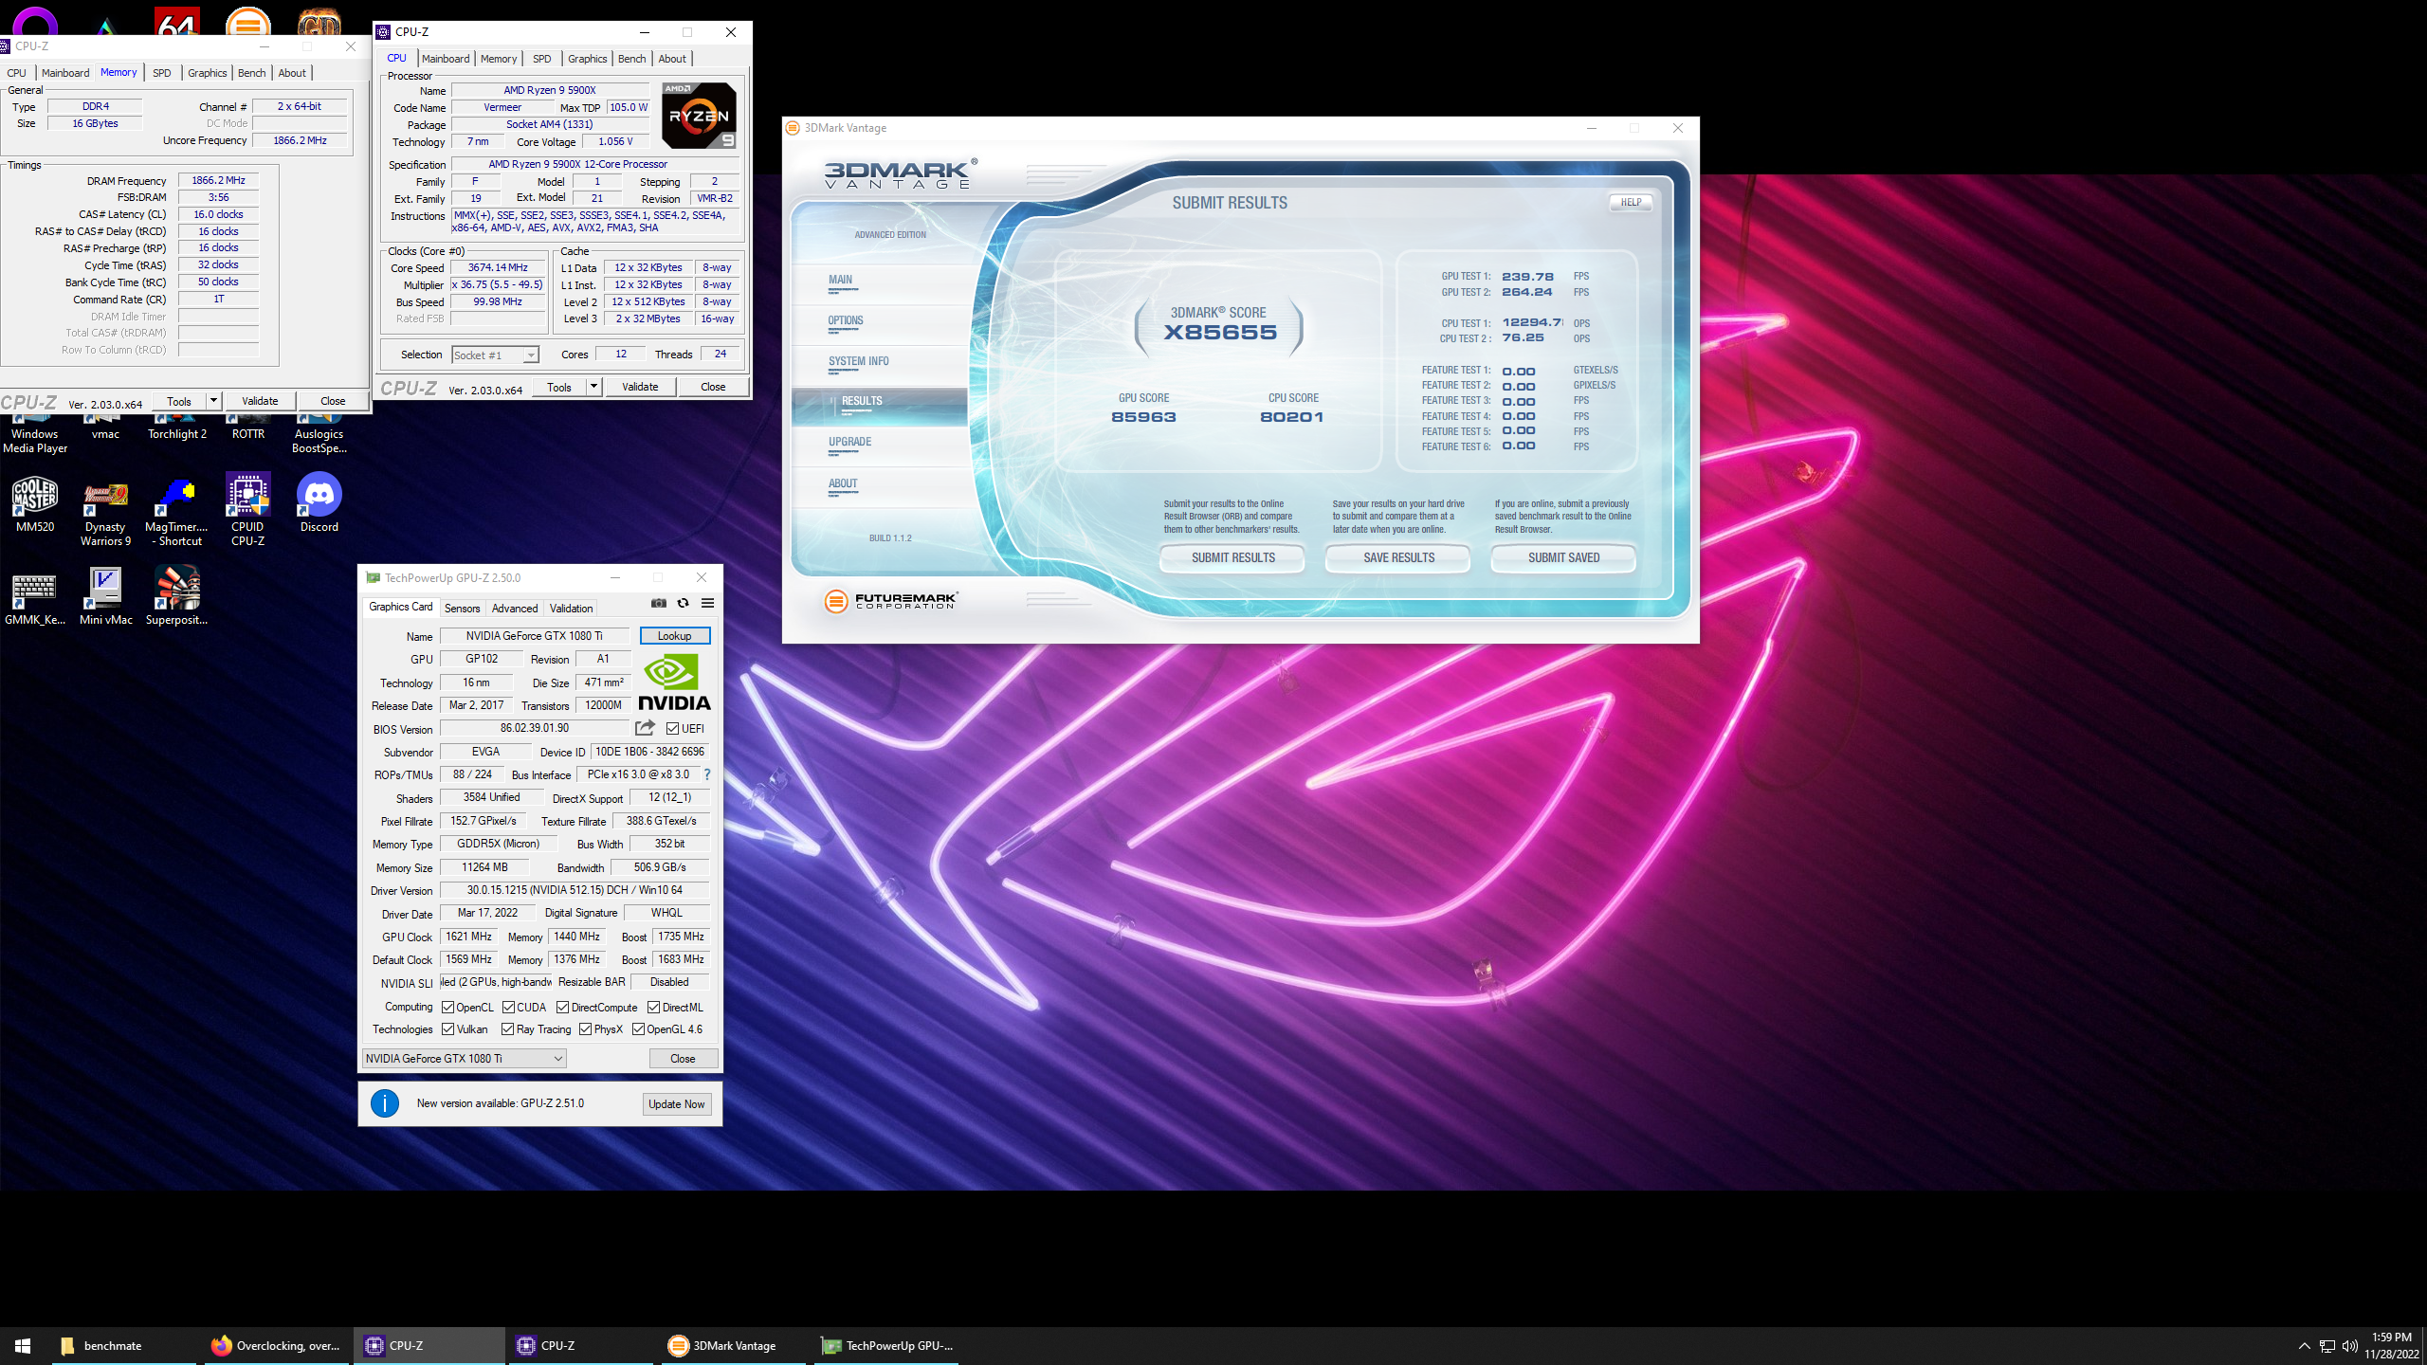Click the BIOS export share icon in GPU-Z
2427x1365 pixels.
(645, 728)
